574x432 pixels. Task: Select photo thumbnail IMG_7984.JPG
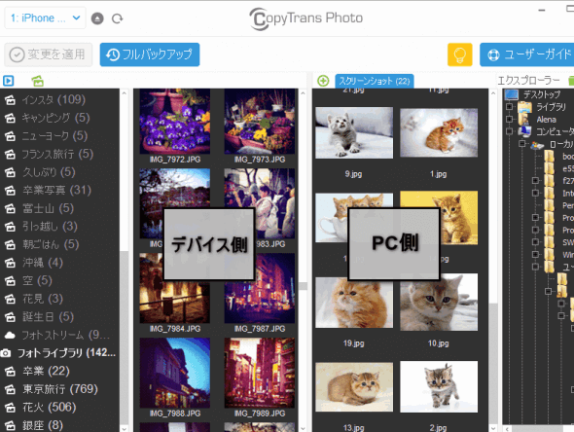tap(175, 289)
